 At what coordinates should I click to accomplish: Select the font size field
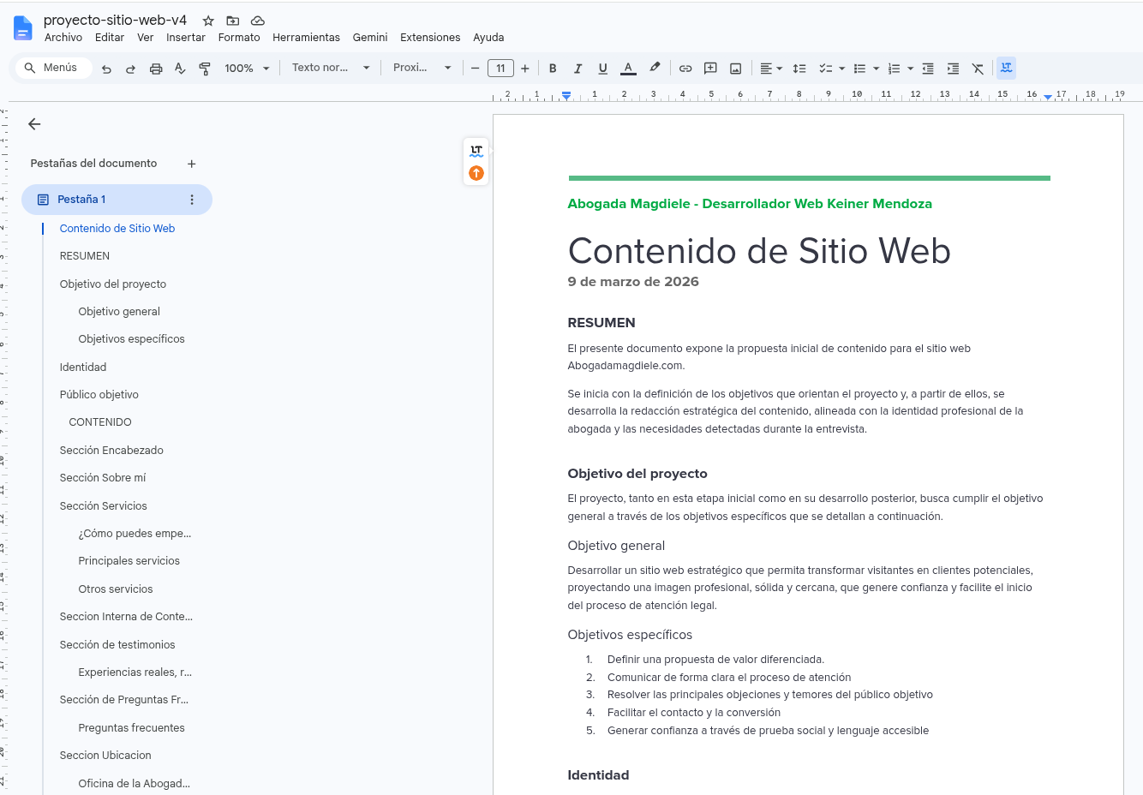coord(500,69)
